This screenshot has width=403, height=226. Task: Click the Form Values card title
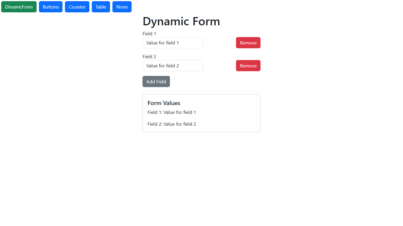click(x=164, y=103)
